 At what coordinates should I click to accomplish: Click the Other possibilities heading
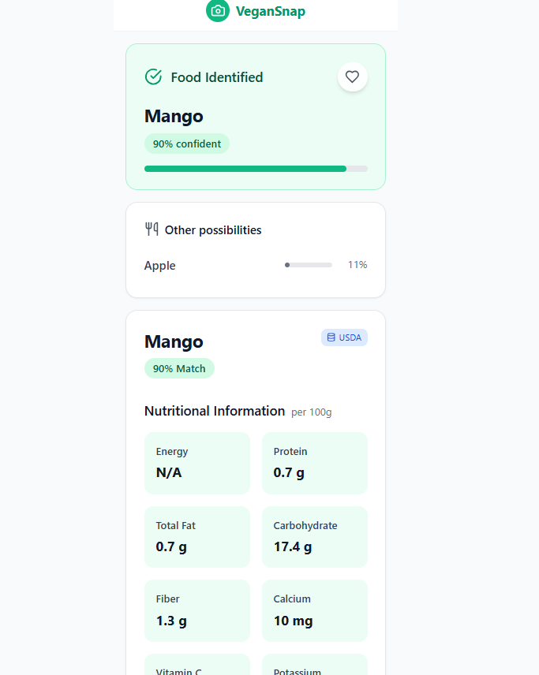click(x=213, y=230)
